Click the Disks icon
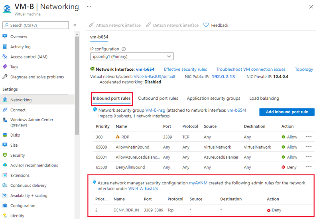The image size is (319, 219). (5, 135)
